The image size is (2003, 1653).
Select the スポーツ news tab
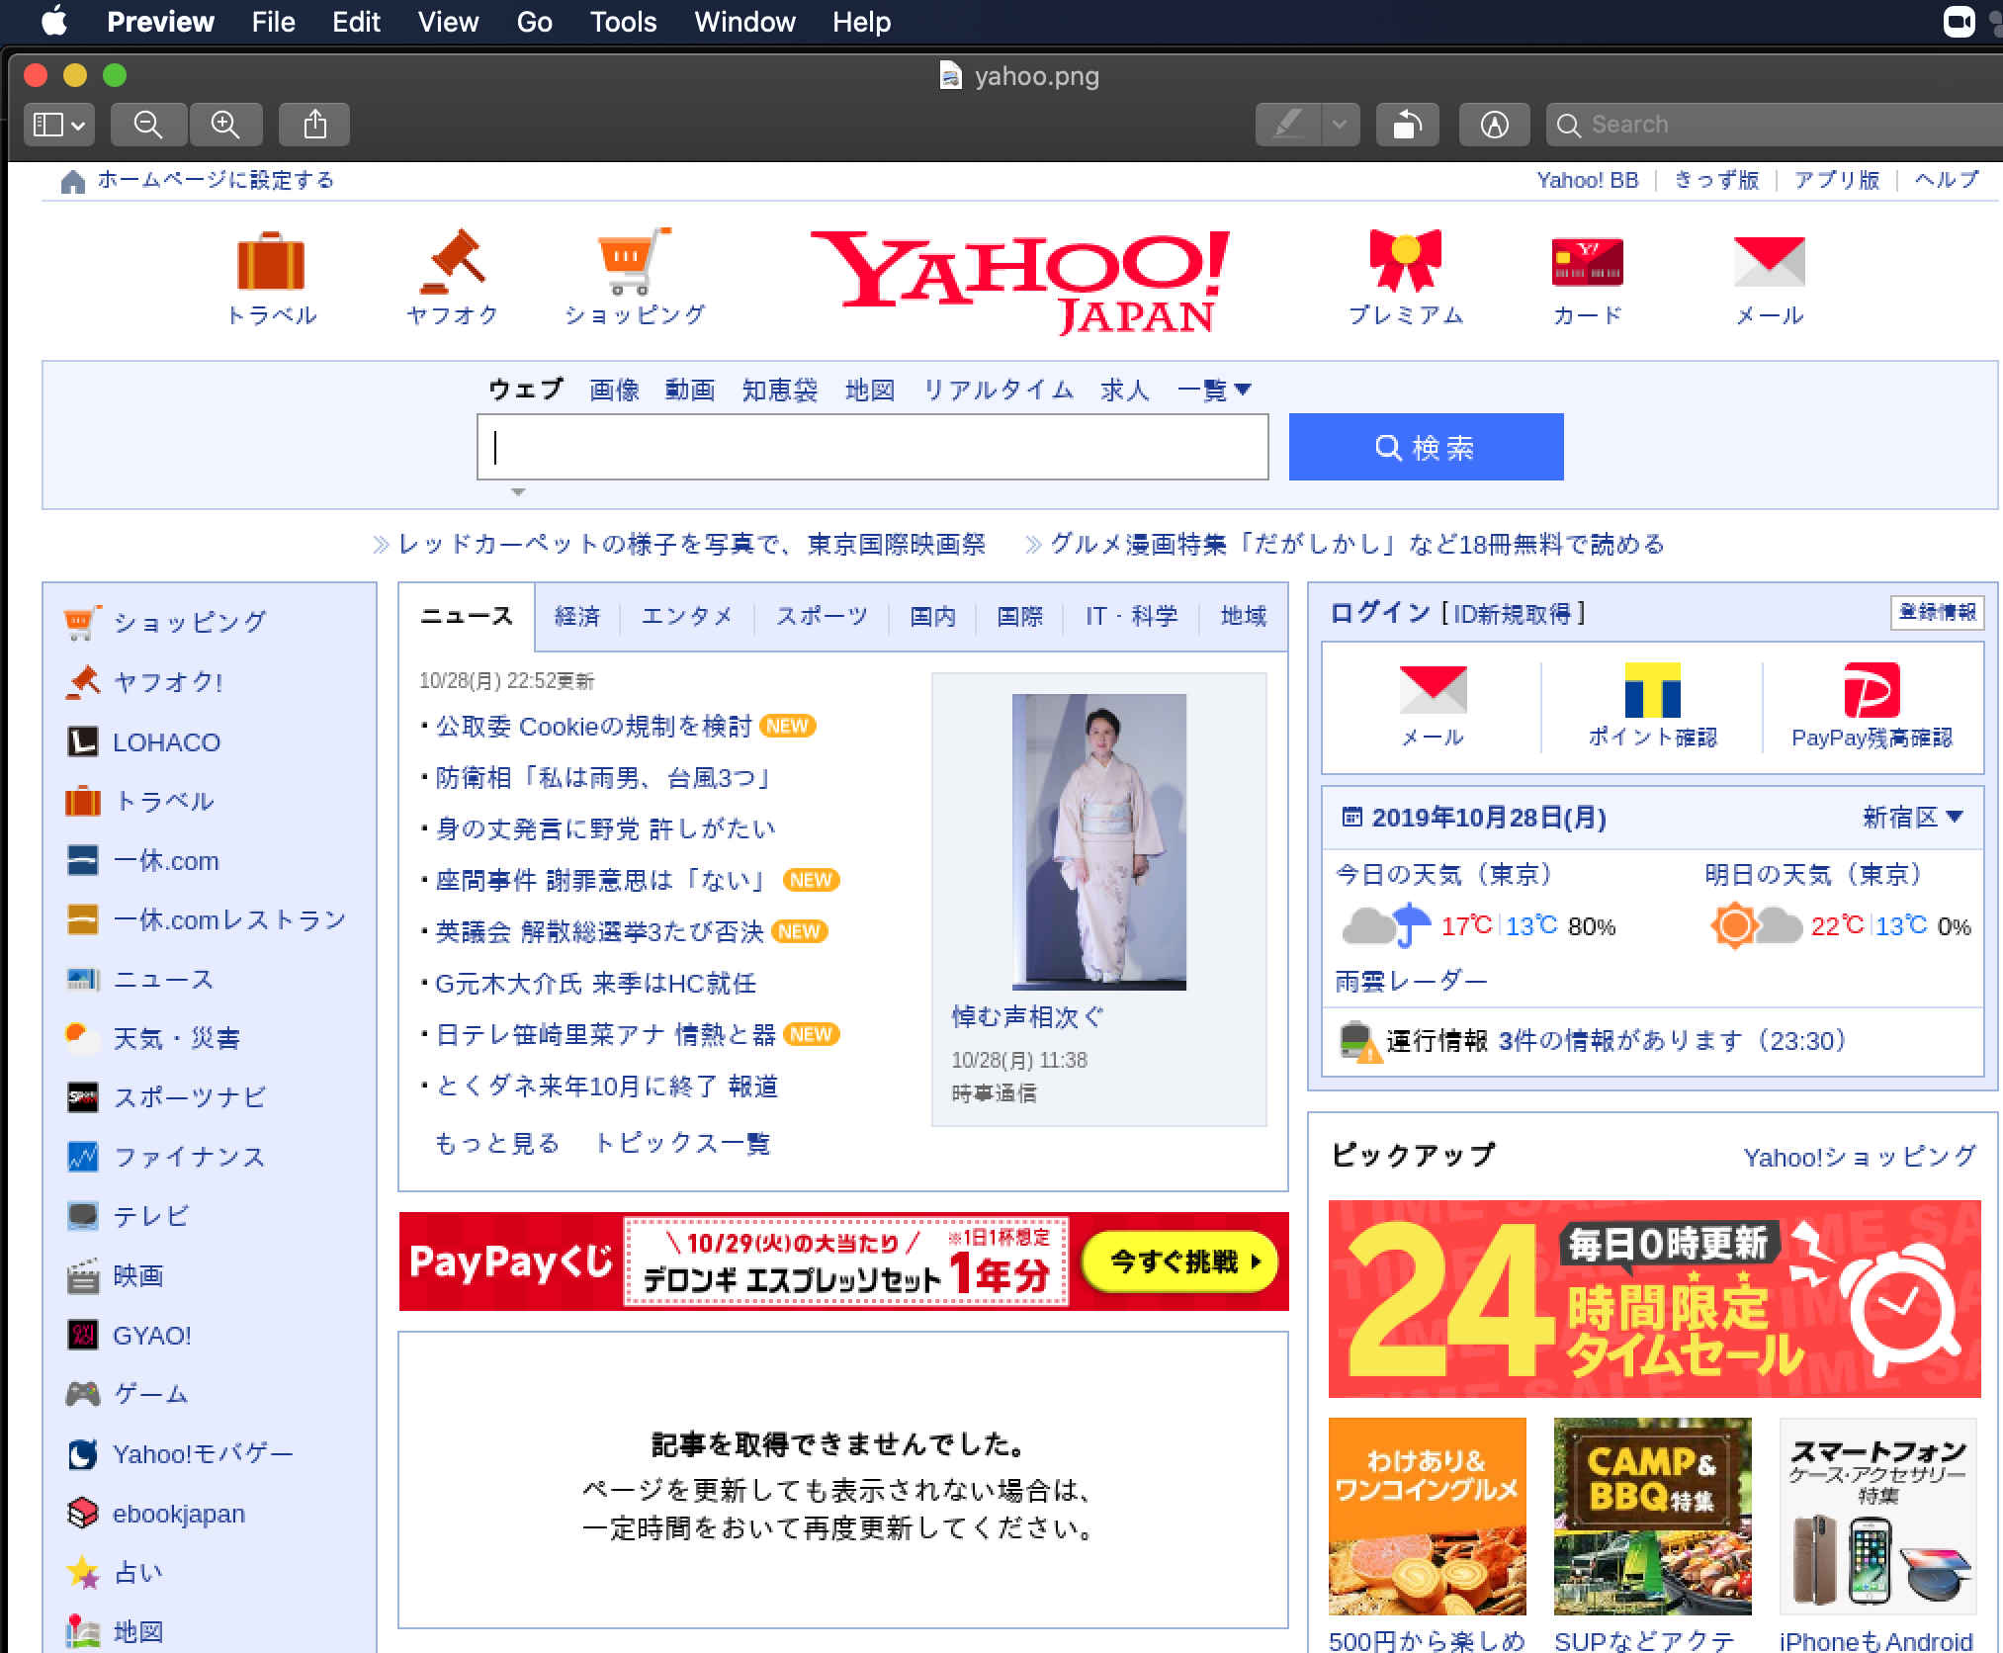tap(821, 619)
